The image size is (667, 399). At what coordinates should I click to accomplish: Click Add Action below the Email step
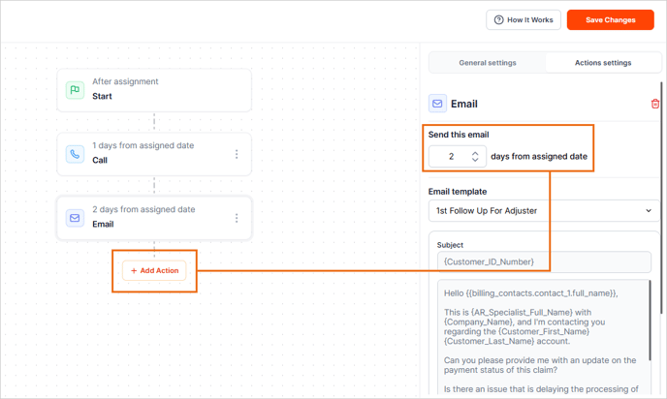click(155, 271)
